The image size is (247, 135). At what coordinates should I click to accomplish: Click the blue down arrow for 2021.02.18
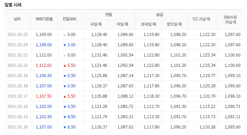(65, 86)
